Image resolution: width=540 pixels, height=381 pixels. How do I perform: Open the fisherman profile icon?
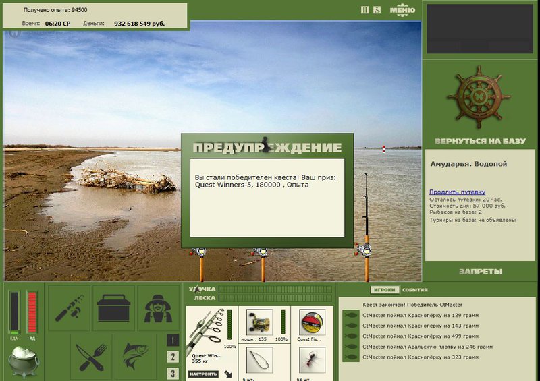click(158, 307)
